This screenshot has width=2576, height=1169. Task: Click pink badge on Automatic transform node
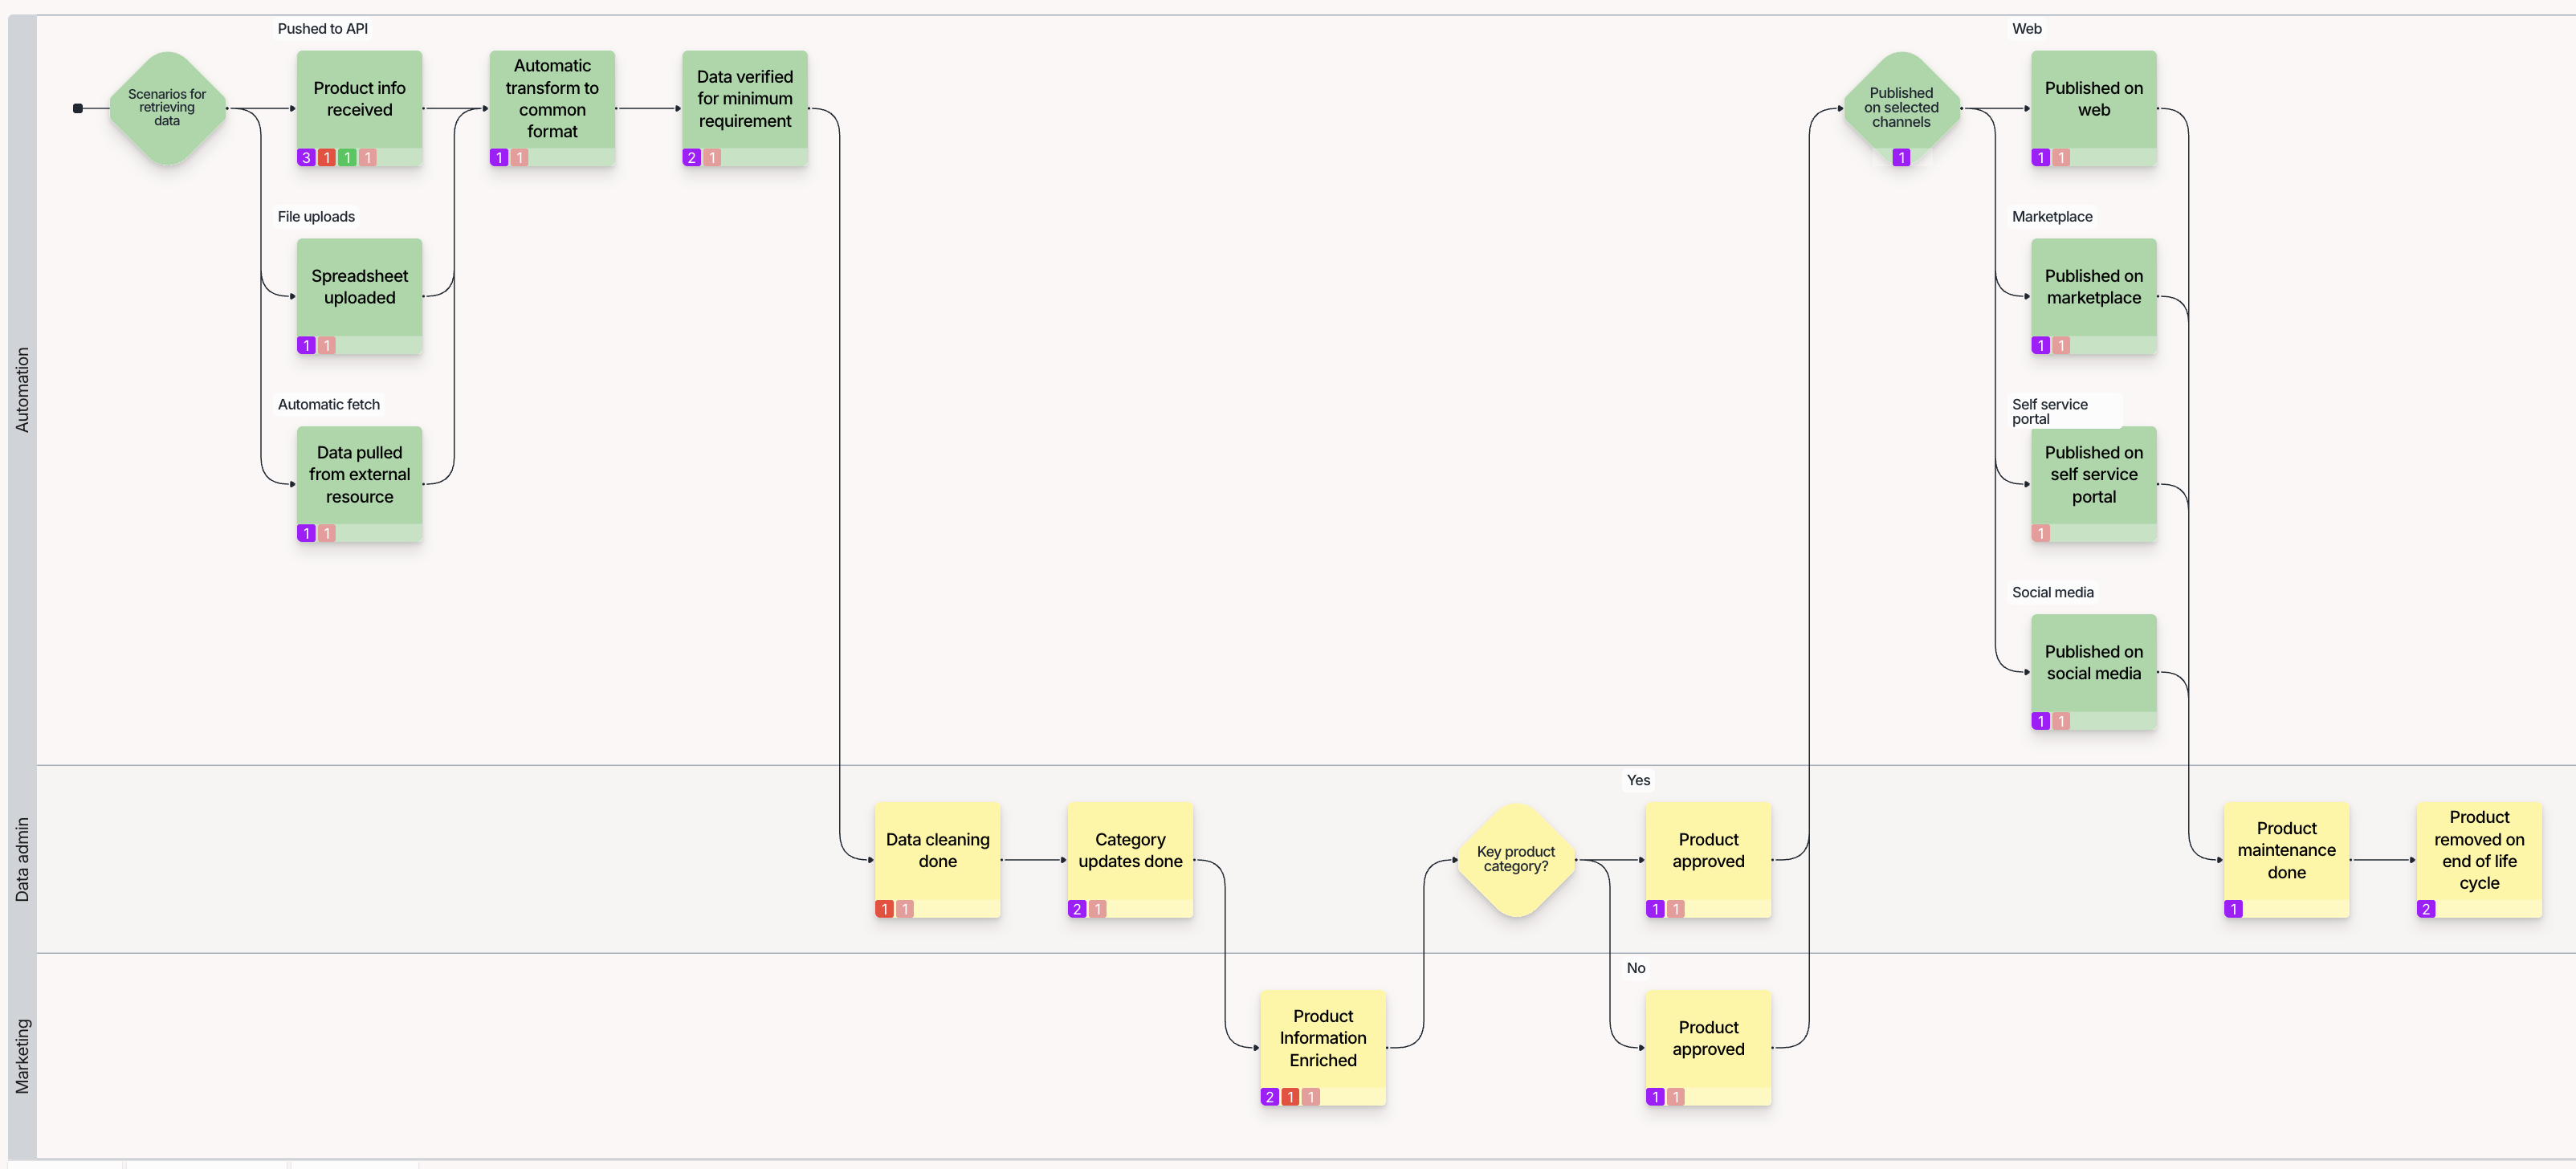520,157
